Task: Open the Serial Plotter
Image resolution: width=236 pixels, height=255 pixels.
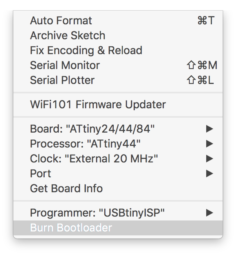Action: click(118, 80)
